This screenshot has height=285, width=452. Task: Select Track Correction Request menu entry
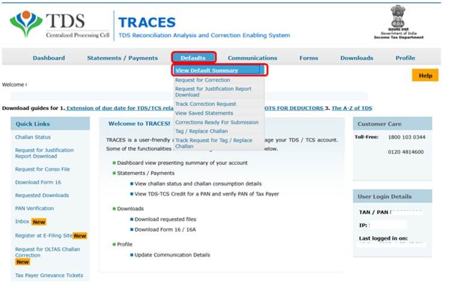(206, 104)
